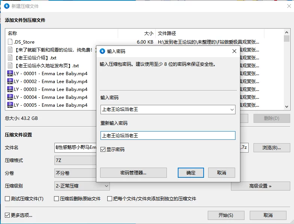Screen dimensions: 294x224
Task: Click the 6.00 KB size cell
Action: point(145,42)
